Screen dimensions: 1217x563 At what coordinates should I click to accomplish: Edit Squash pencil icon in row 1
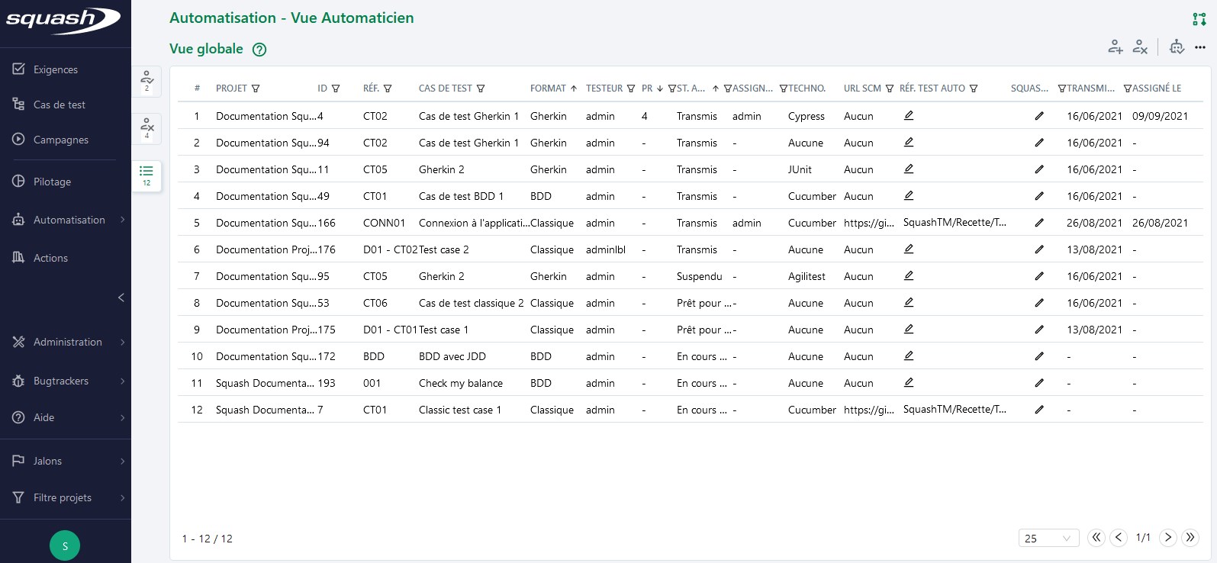1038,116
